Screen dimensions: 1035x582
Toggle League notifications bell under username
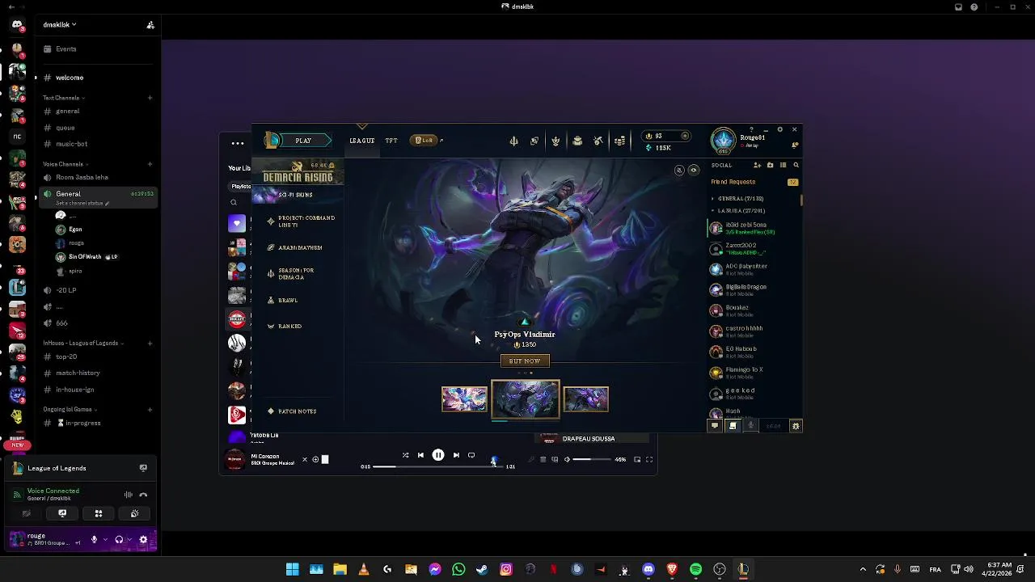(x=796, y=145)
